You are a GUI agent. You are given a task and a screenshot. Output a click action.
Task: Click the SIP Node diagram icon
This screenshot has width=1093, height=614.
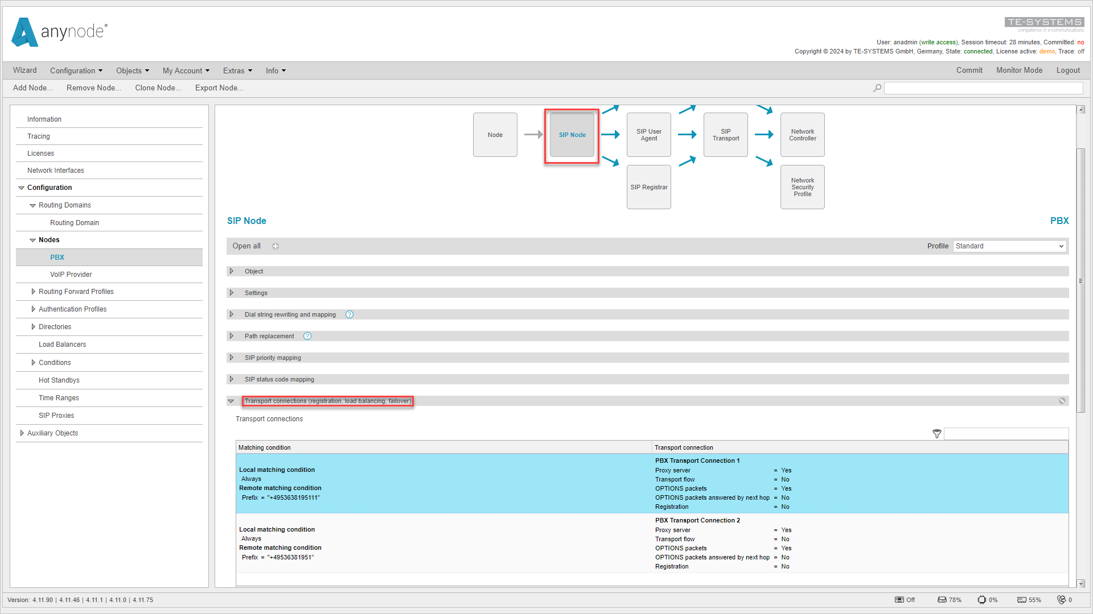pyautogui.click(x=572, y=135)
